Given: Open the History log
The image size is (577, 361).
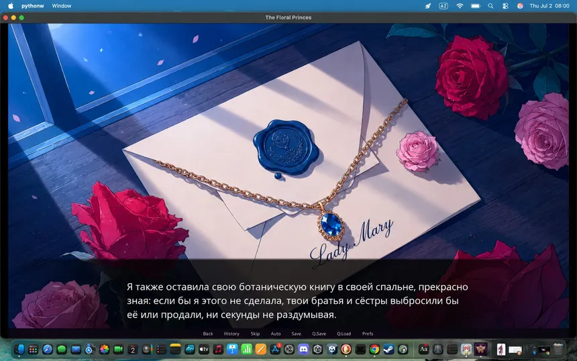Looking at the screenshot, I should 231,333.
